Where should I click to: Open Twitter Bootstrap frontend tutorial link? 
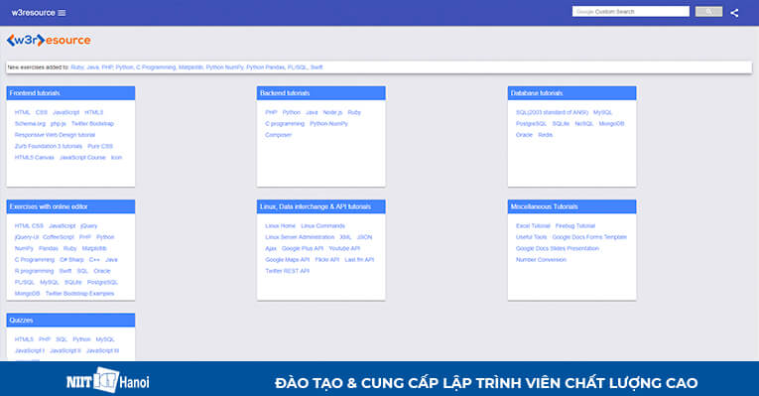pos(92,124)
